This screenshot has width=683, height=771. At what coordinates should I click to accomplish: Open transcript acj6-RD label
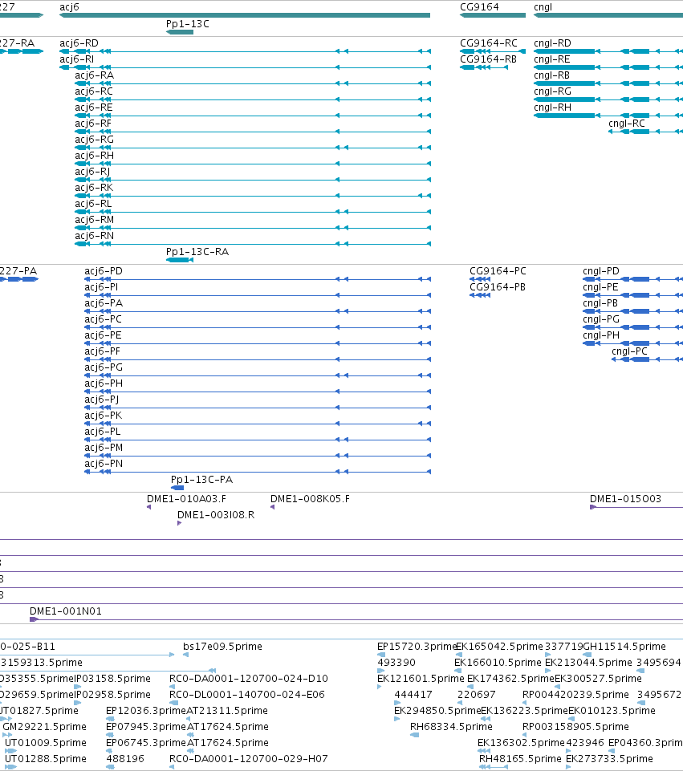point(79,43)
